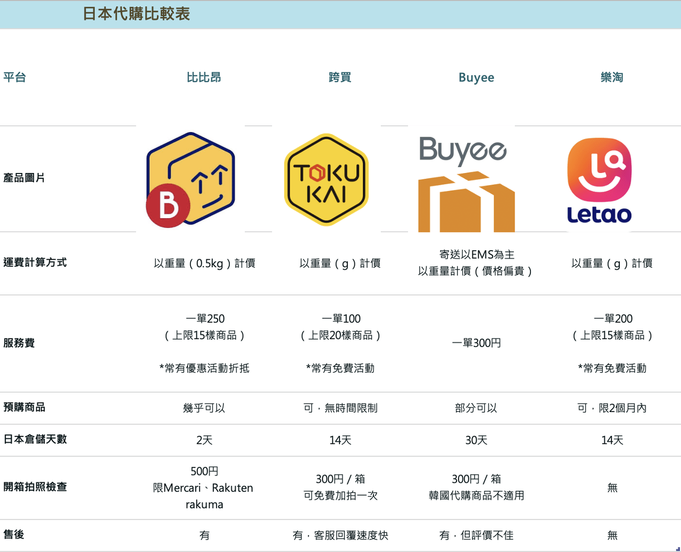Click the 服務費 row label
Screen dimensions: 681x552
pos(19,343)
